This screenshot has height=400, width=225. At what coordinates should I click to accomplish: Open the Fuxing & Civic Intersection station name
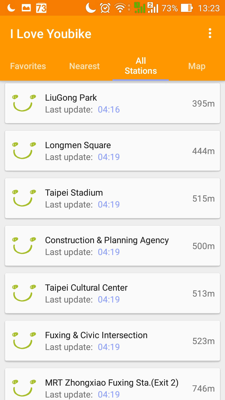point(96,335)
